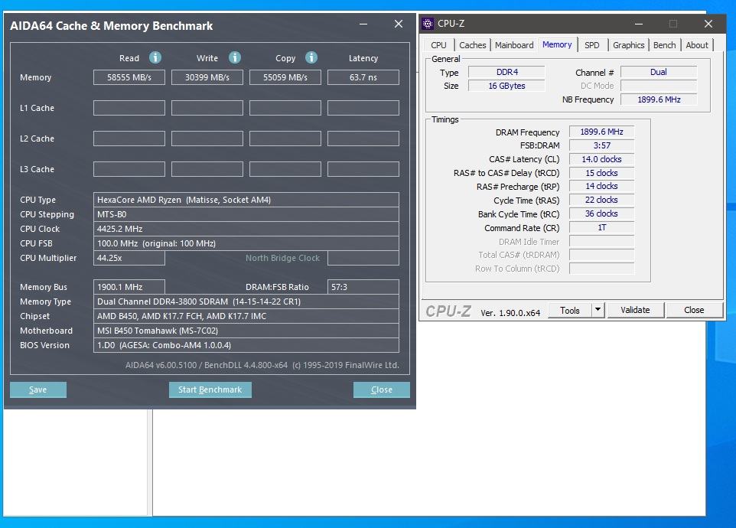This screenshot has height=528, width=736.
Task: Open the CPU-Z Tools dropdown arrow
Action: [x=598, y=310]
